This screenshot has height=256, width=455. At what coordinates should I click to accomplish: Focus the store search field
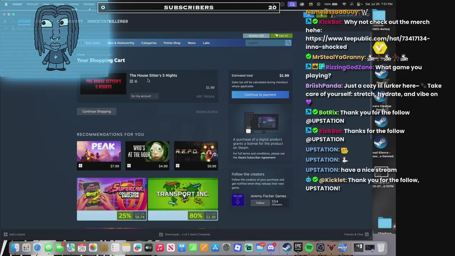[x=265, y=43]
